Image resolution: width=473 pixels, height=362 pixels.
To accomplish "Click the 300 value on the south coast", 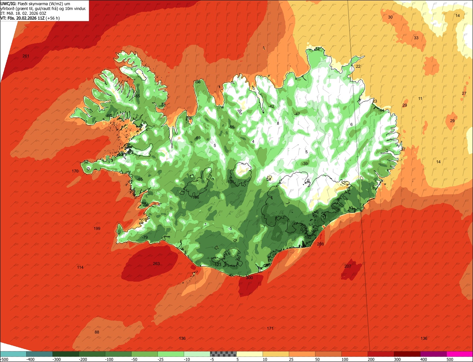I will 249,278.
